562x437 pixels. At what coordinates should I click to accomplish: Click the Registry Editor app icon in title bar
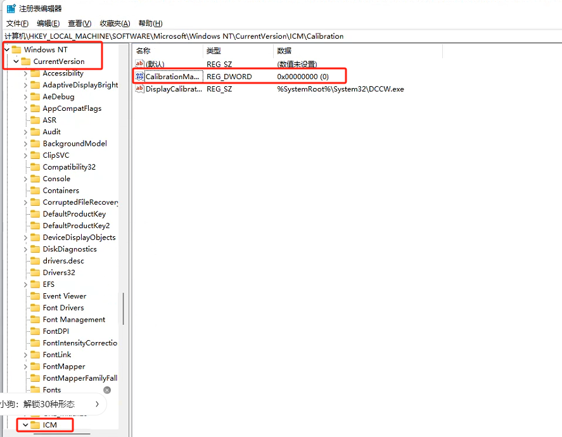click(x=11, y=8)
